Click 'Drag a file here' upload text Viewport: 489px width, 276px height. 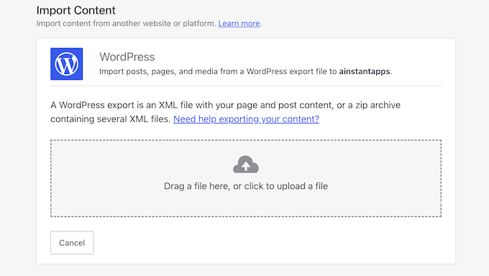tap(246, 186)
